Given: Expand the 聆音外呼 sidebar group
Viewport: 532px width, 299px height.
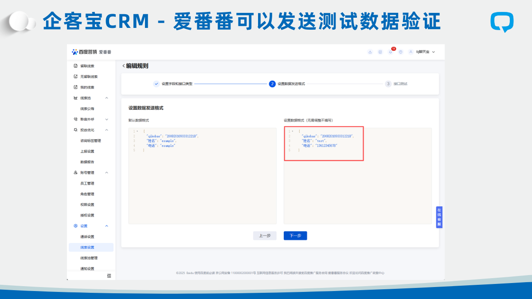Looking at the screenshot, I should tap(106, 119).
